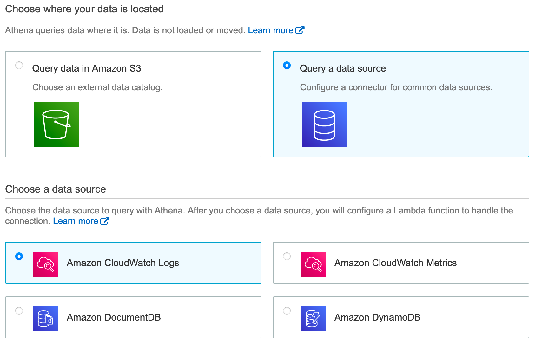
Task: Select the Amazon CloudWatch Logs radio button
Action: (19, 256)
